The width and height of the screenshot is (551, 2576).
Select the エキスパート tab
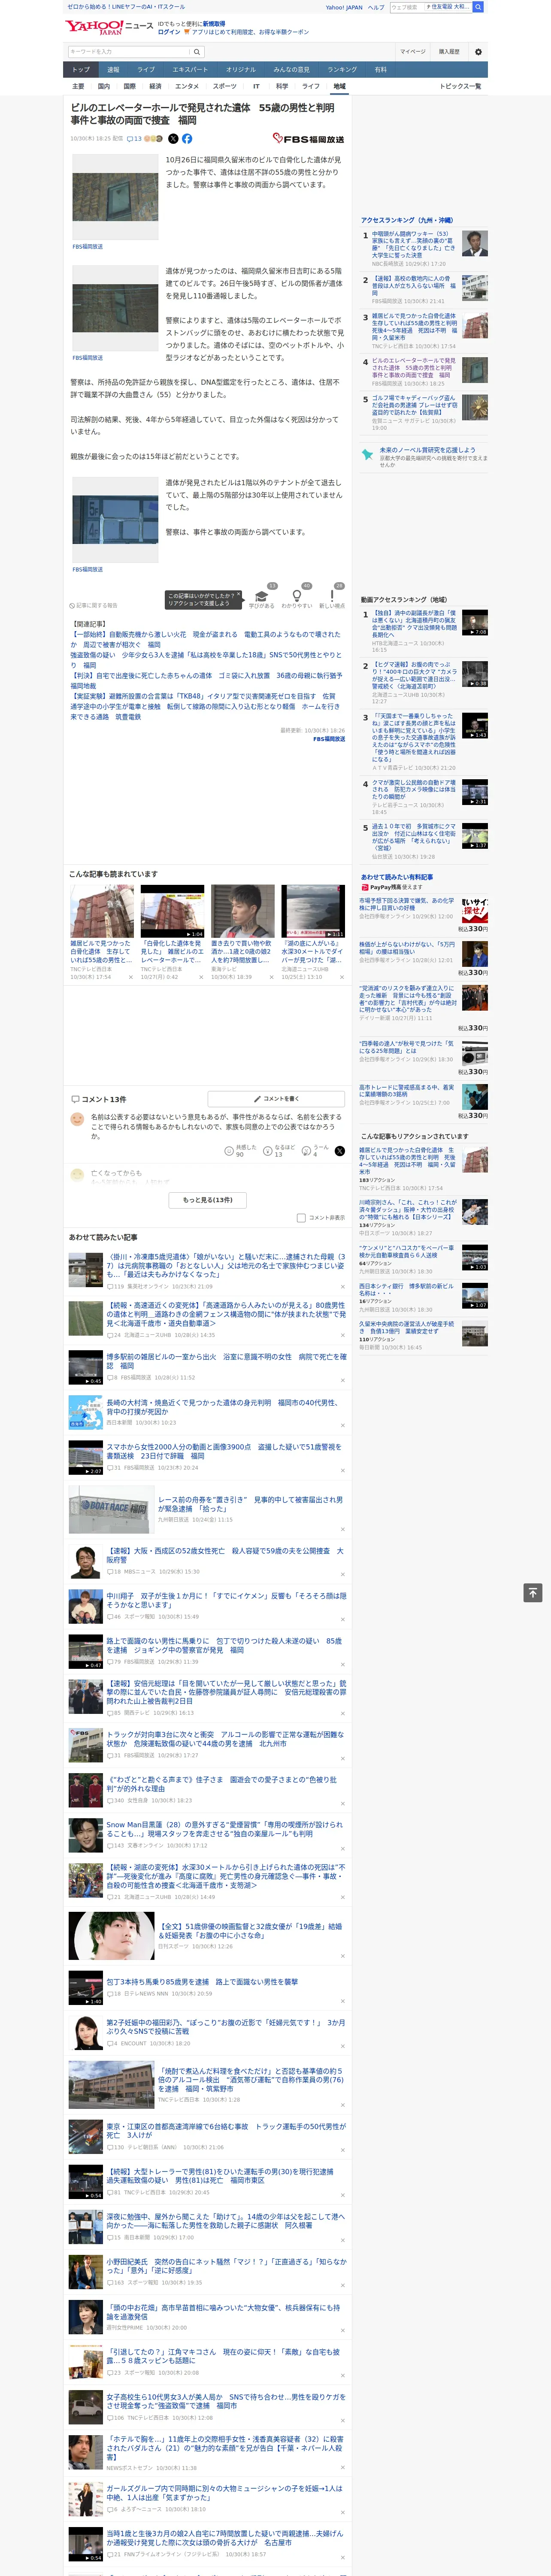coord(190,70)
